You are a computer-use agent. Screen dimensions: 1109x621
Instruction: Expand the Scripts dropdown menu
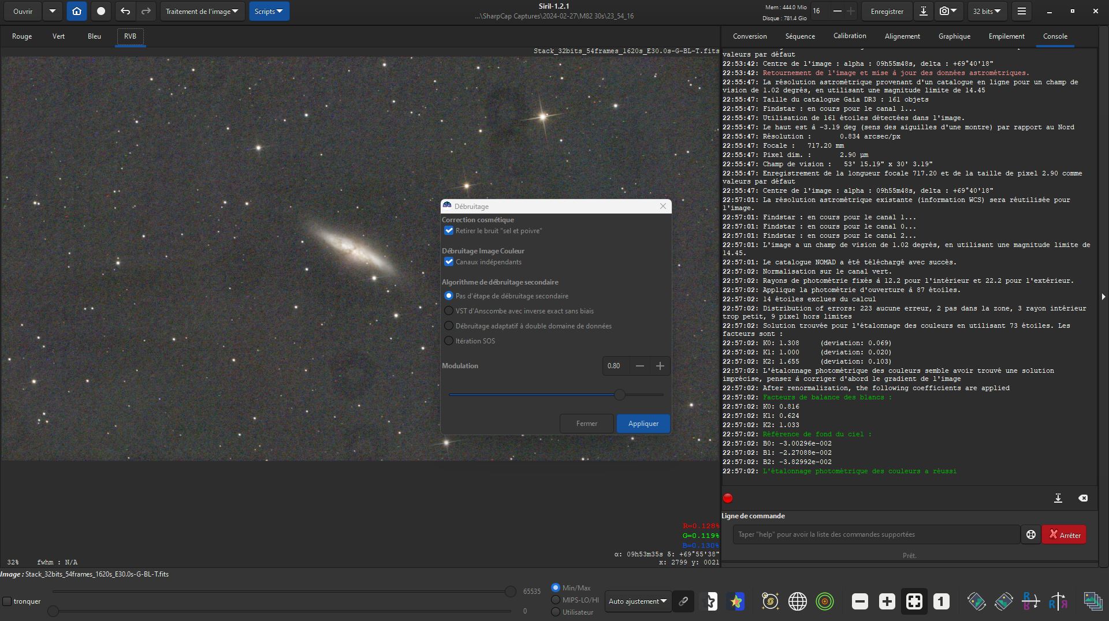[269, 11]
